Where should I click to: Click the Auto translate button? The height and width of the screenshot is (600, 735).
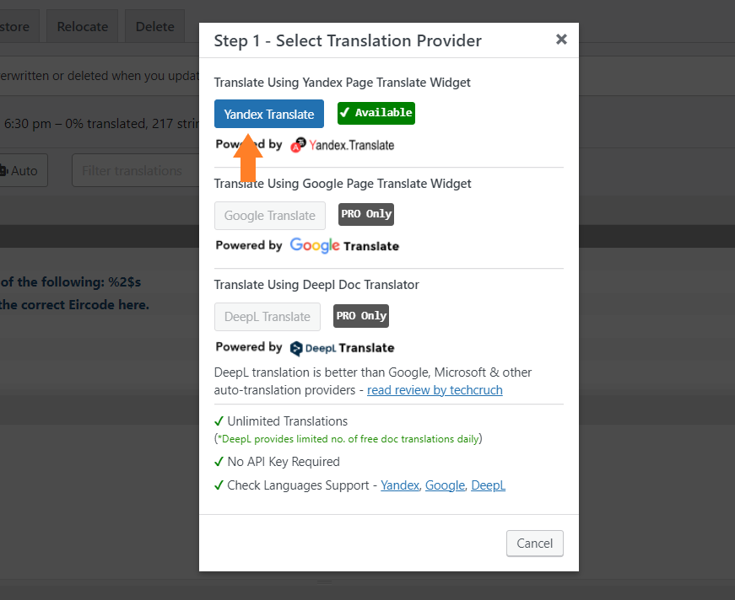pos(21,170)
